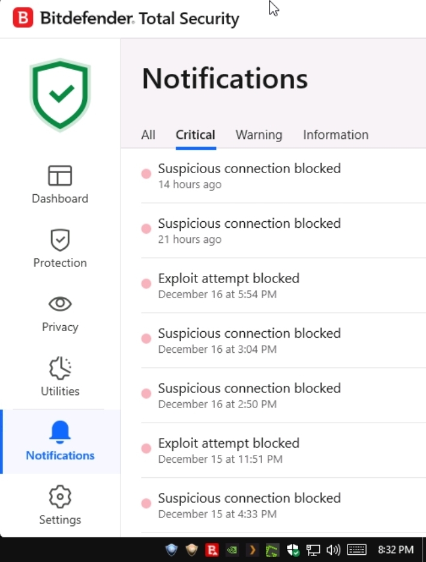
Task: Open the Protection shield section
Action: (x=60, y=249)
